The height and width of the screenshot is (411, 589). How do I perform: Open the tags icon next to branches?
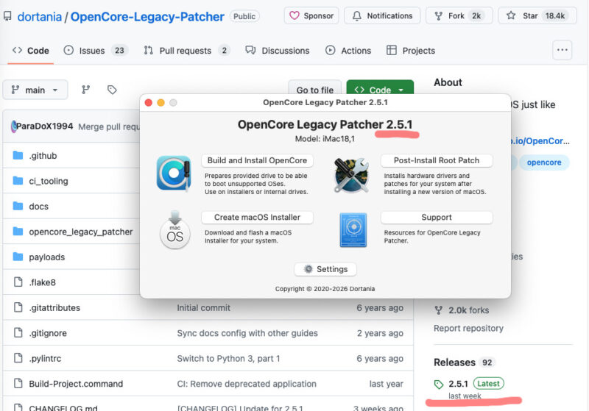pyautogui.click(x=112, y=90)
